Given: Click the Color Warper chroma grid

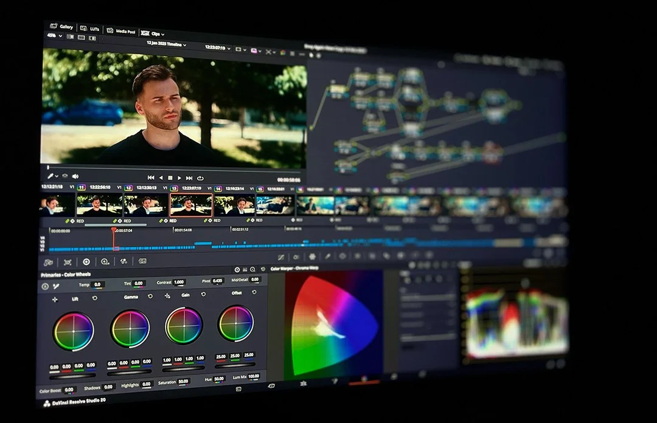Looking at the screenshot, I should click(x=333, y=324).
